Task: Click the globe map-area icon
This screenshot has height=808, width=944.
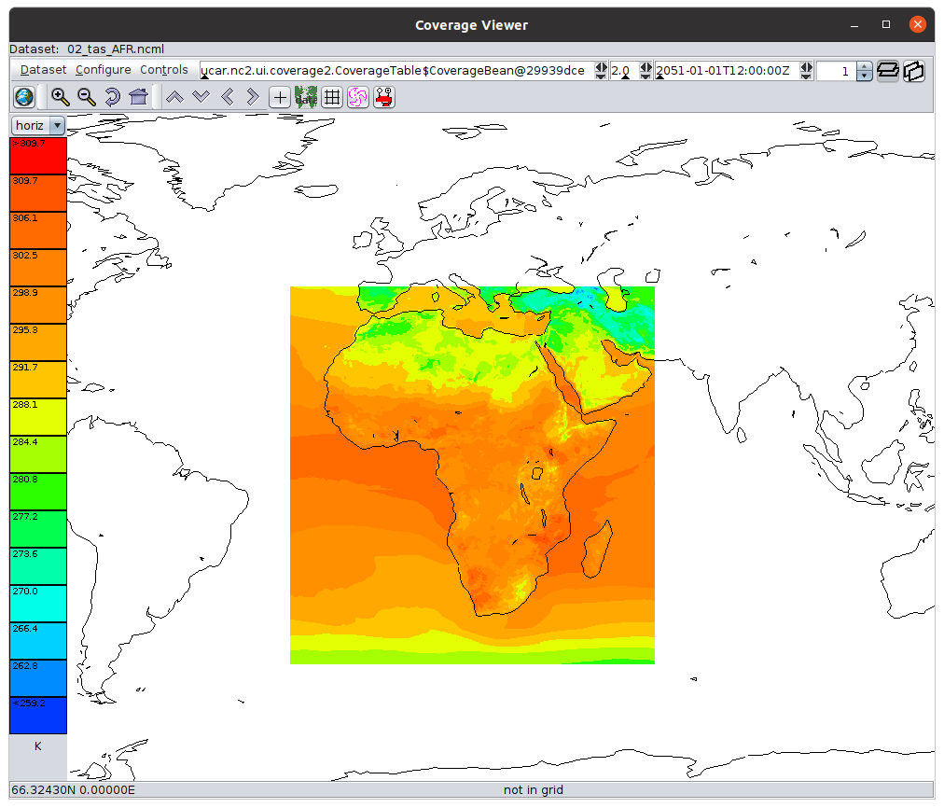Action: pos(24,97)
